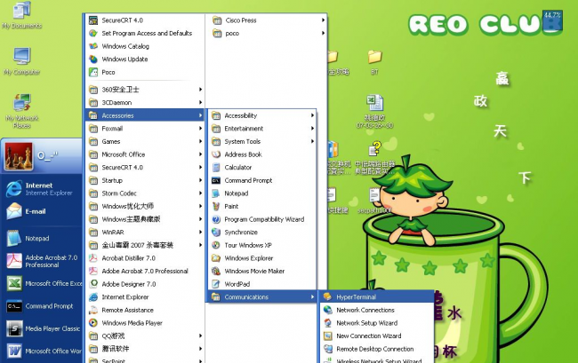Screen dimensions: 578x363
Task: Launch Windows Movie Maker
Action: (x=261, y=271)
